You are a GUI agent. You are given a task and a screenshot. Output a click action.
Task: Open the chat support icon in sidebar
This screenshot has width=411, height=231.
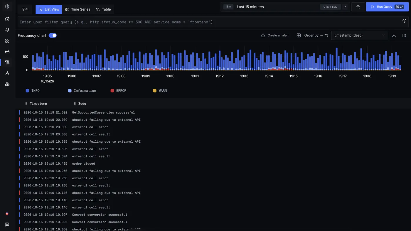click(7, 225)
